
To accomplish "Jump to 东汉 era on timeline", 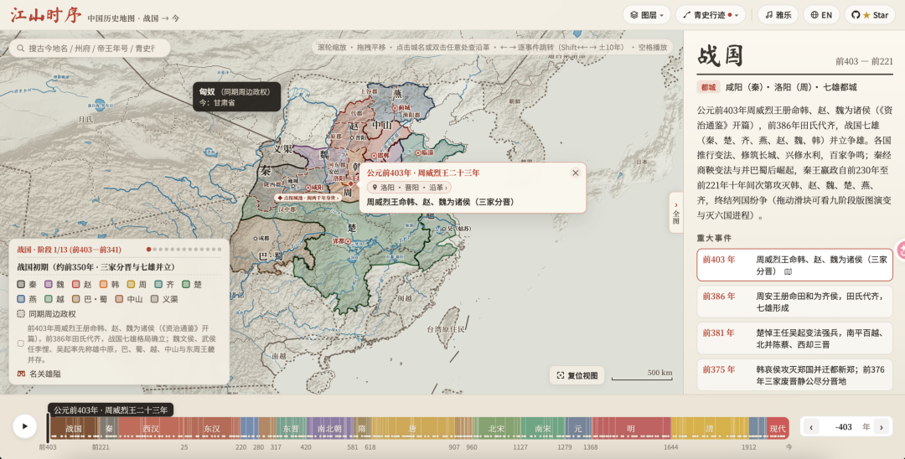I will 212,429.
